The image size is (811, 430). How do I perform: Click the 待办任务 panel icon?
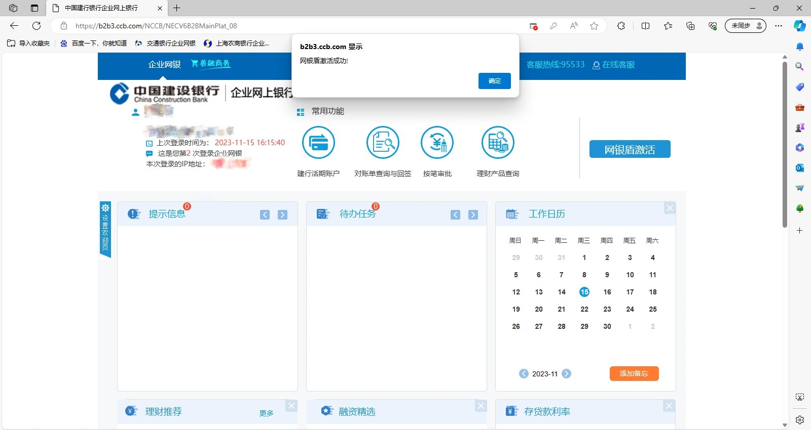[323, 214]
